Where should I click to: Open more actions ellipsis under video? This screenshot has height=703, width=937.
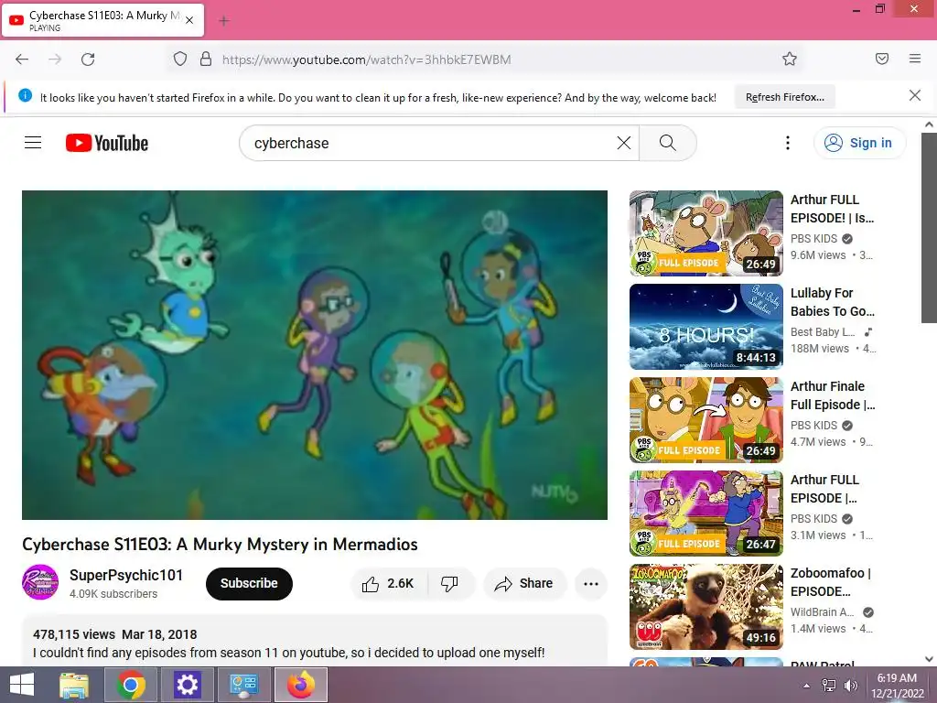click(591, 584)
